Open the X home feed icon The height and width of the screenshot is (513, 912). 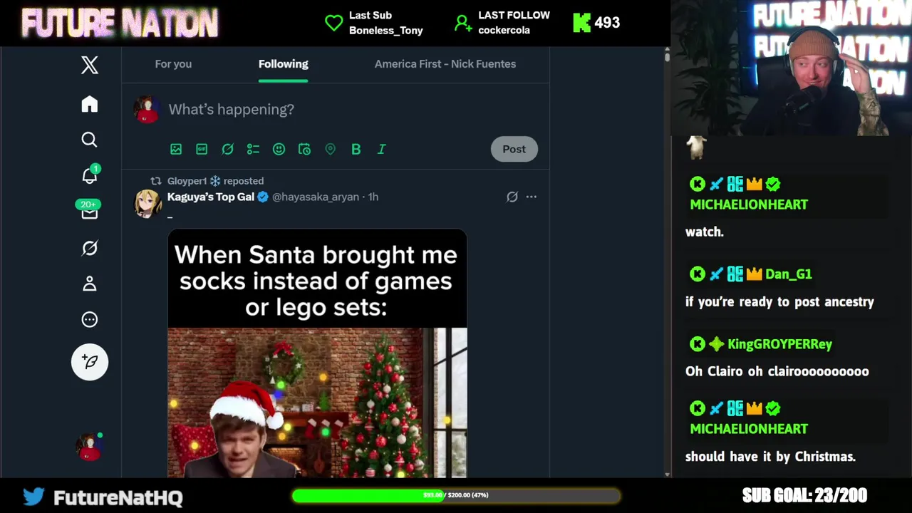[89, 104]
